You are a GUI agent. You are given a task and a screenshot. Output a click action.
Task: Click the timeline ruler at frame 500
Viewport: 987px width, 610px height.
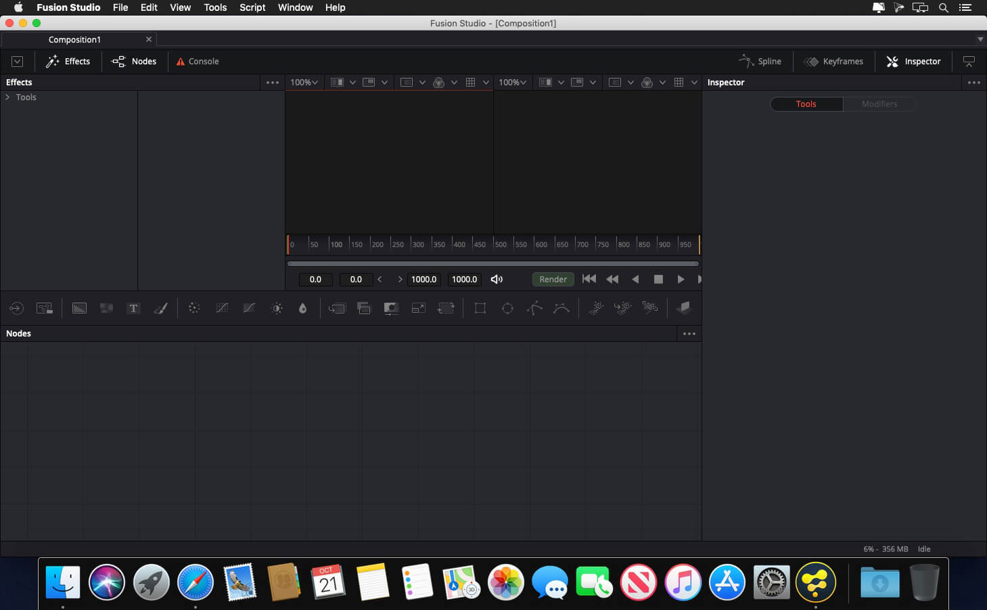point(495,244)
